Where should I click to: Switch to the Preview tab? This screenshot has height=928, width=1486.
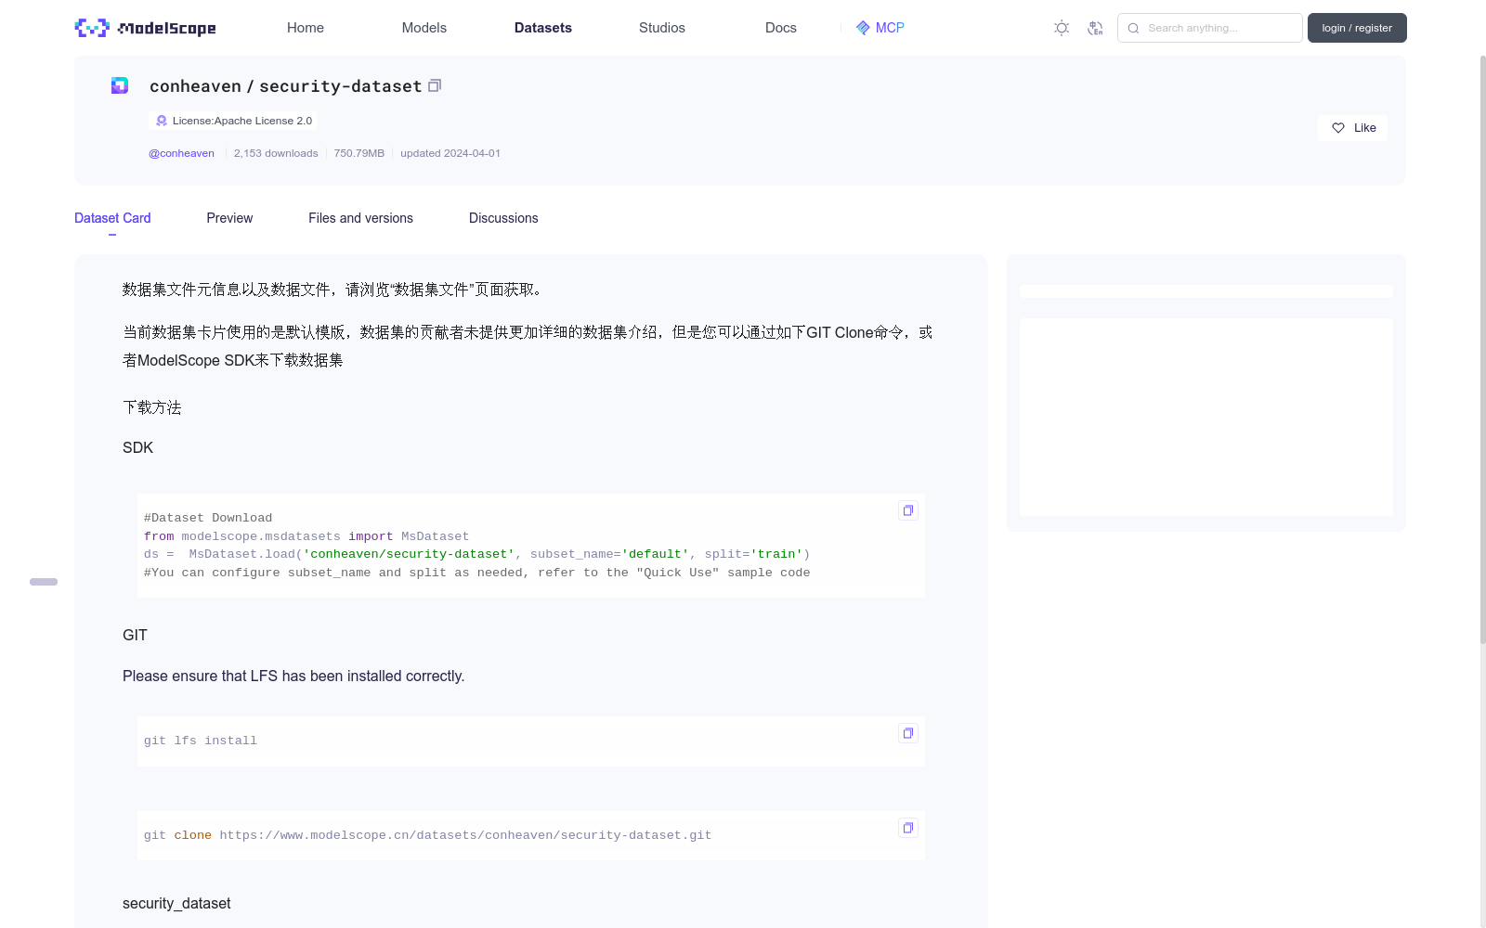click(229, 218)
